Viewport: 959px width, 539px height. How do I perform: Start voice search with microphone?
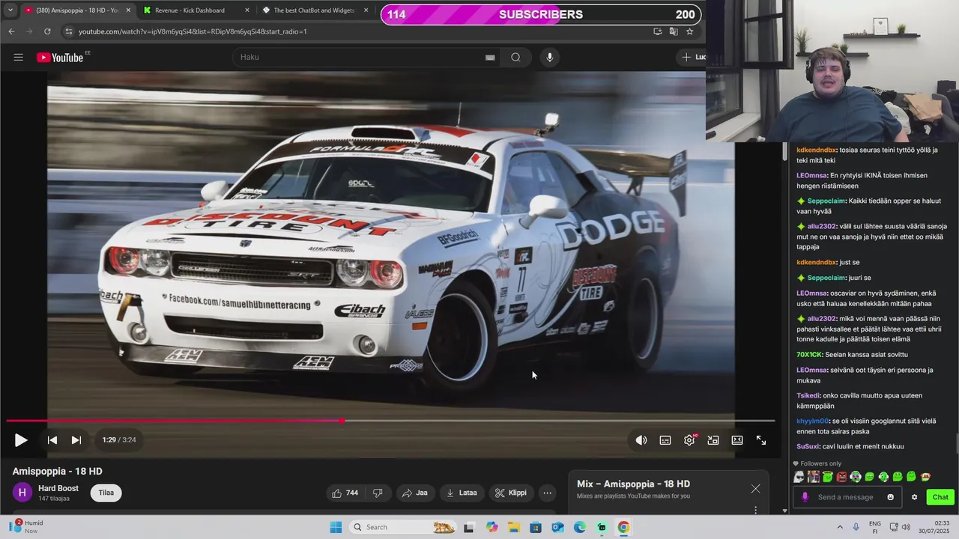coord(550,58)
